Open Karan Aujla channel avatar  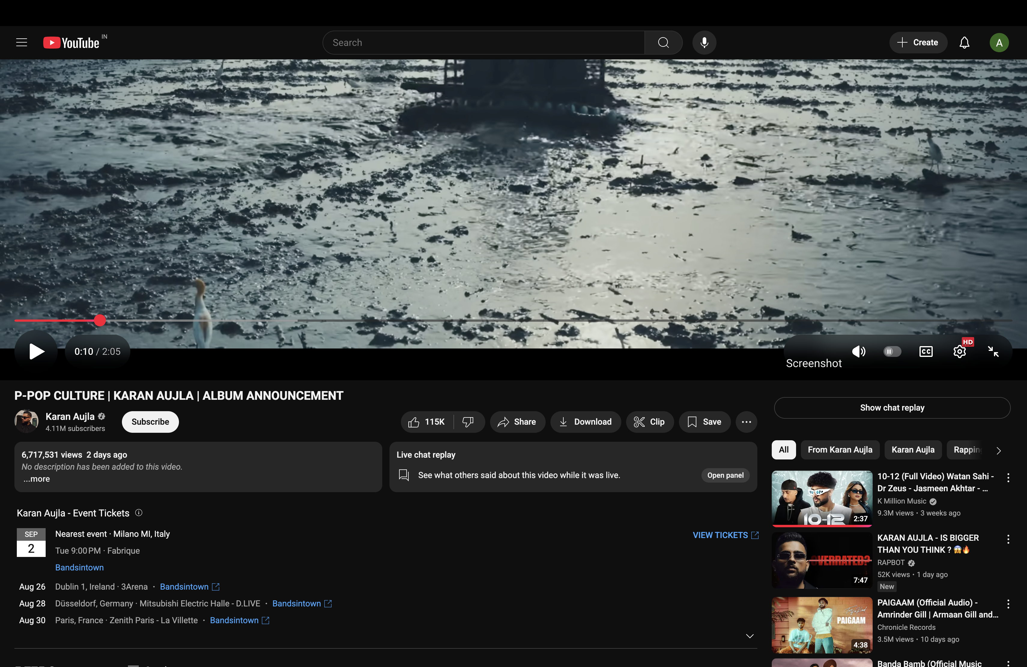[x=26, y=421]
